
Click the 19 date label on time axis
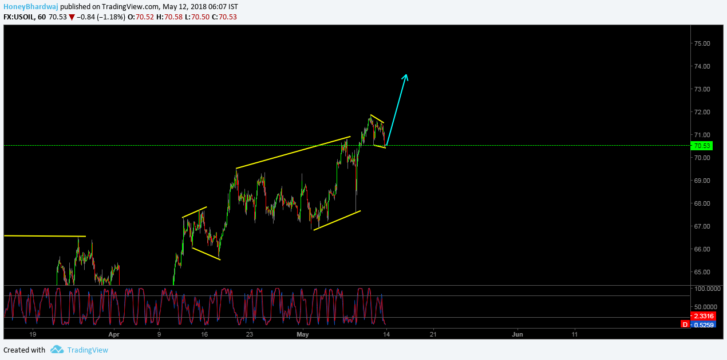pyautogui.click(x=33, y=334)
